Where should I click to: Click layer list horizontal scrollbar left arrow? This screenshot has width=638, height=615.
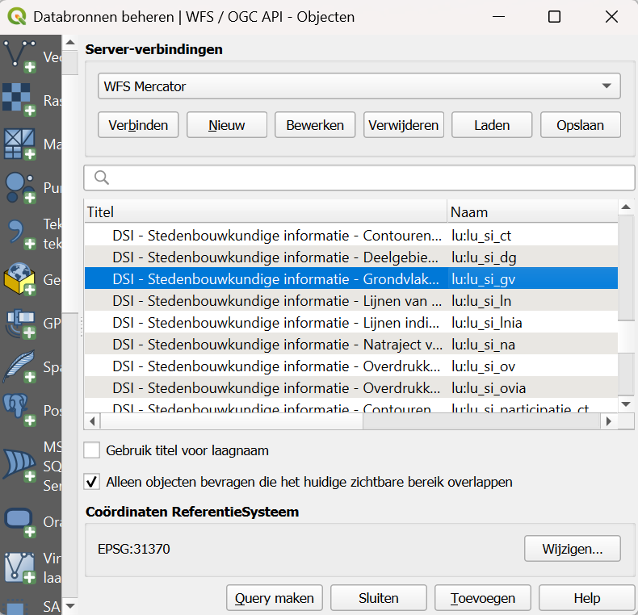92,421
